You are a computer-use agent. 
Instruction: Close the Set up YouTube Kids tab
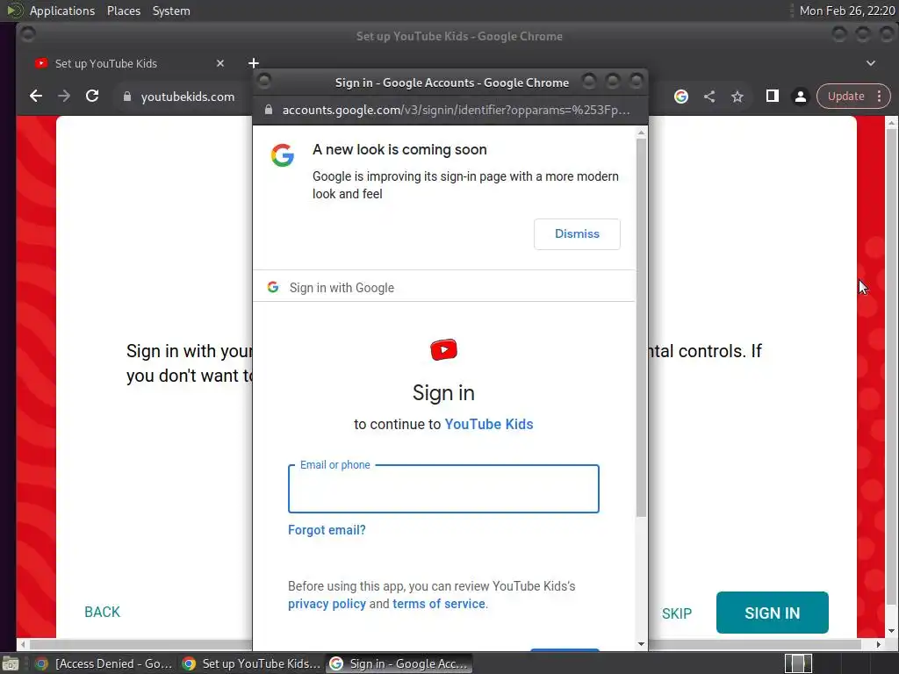point(220,63)
